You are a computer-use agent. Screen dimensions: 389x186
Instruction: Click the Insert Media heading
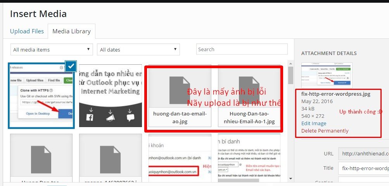(x=38, y=14)
